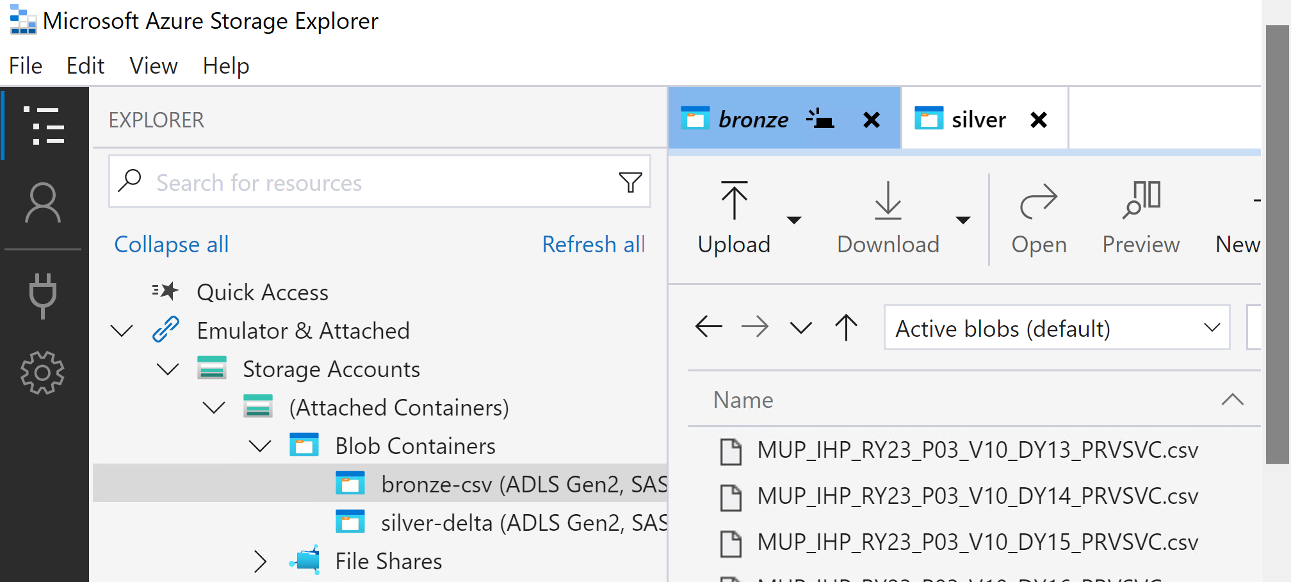Click the File Shares folder icon

pos(305,560)
